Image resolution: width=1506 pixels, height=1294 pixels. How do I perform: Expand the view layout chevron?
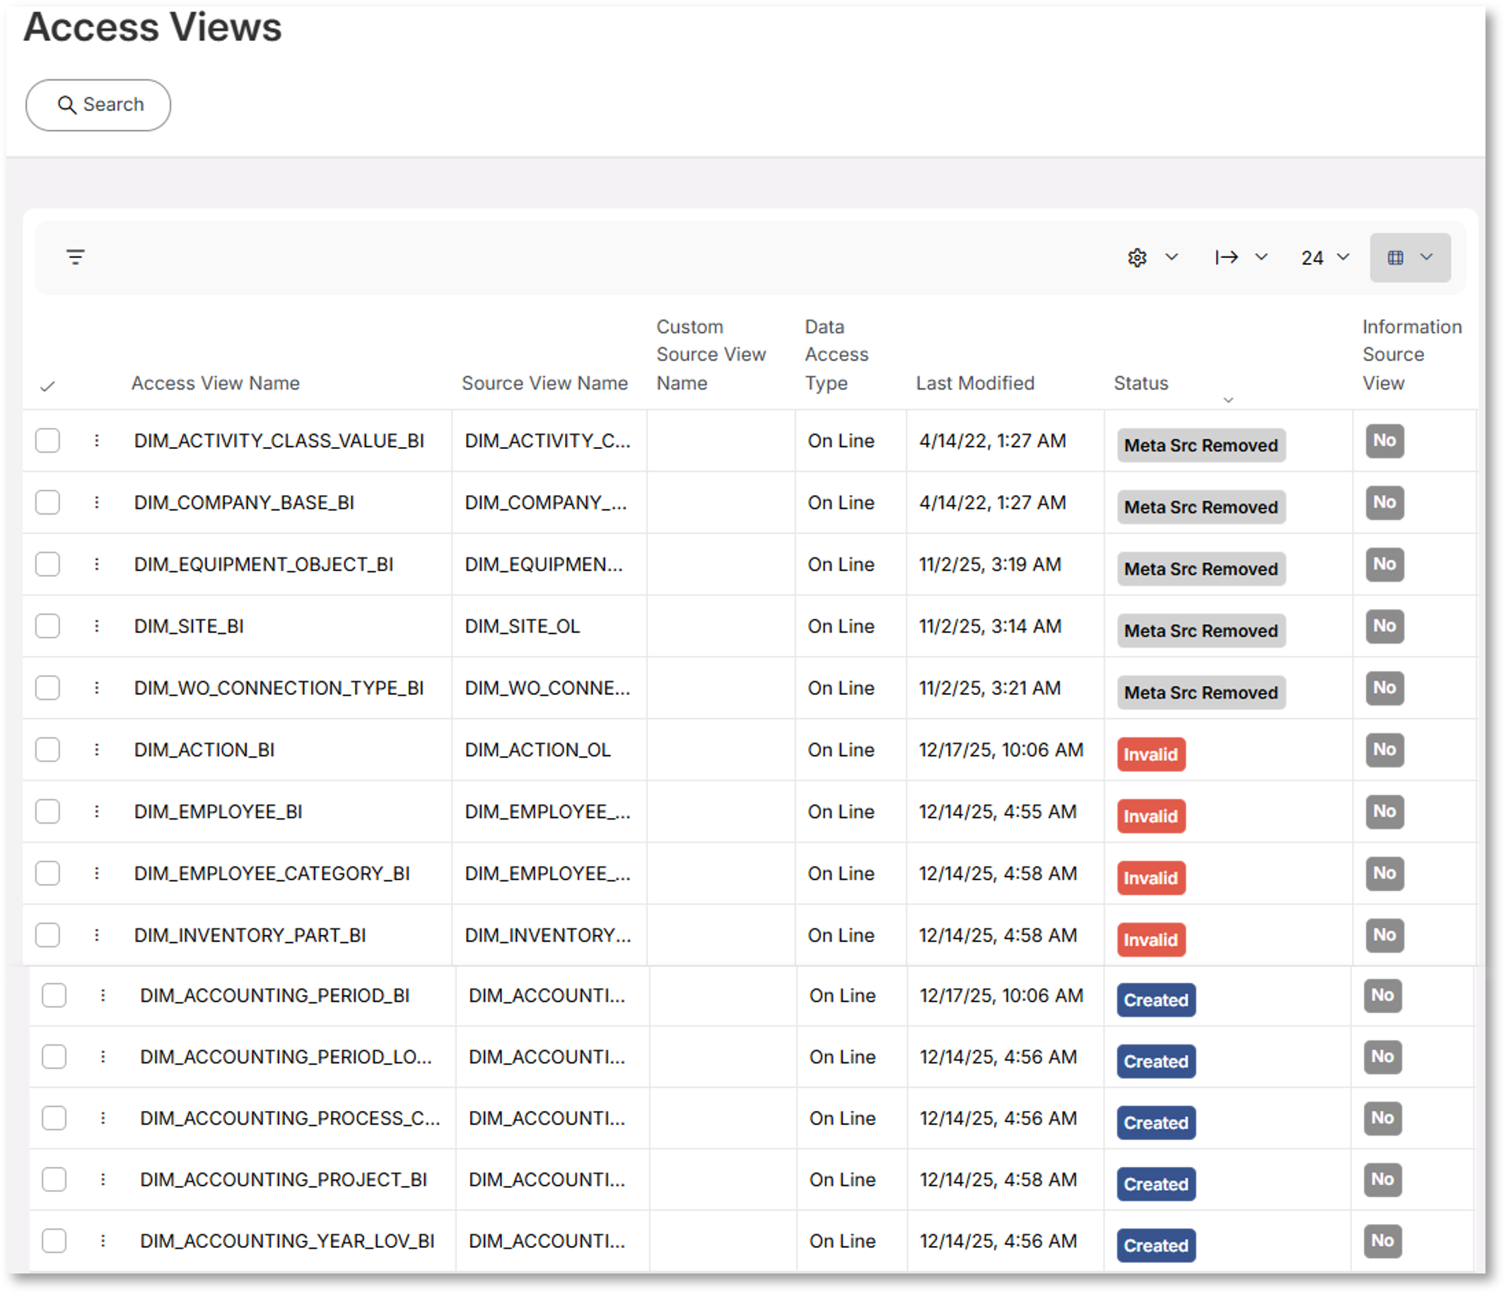[1427, 257]
